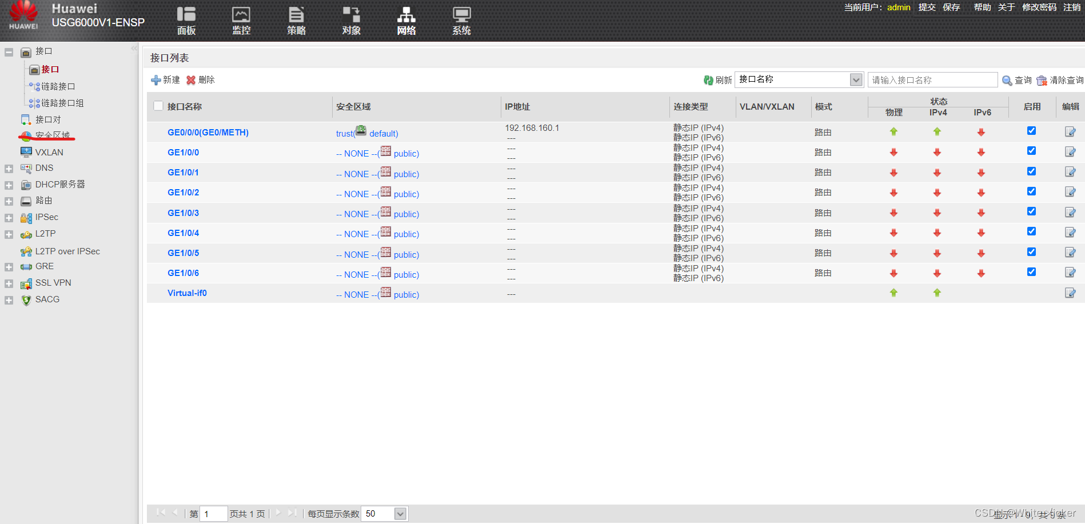Select L2TP over IPSec in the sidebar

tap(67, 251)
